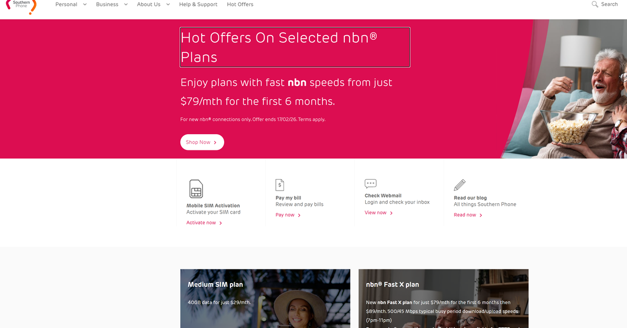Click the blog pencil icon

point(460,185)
